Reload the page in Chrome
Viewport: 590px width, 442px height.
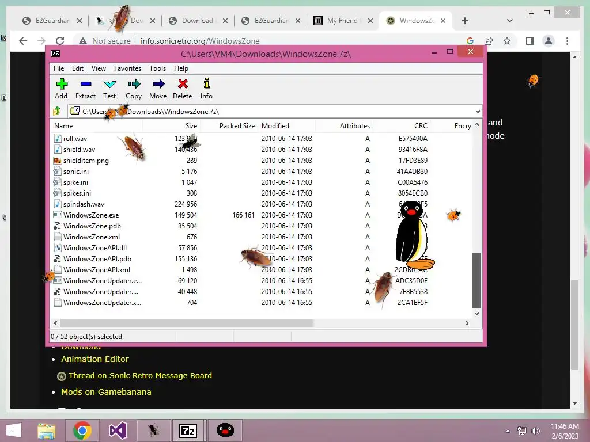click(x=60, y=41)
